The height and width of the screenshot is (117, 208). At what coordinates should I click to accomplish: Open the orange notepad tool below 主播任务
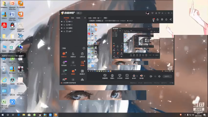[x=82, y=63]
